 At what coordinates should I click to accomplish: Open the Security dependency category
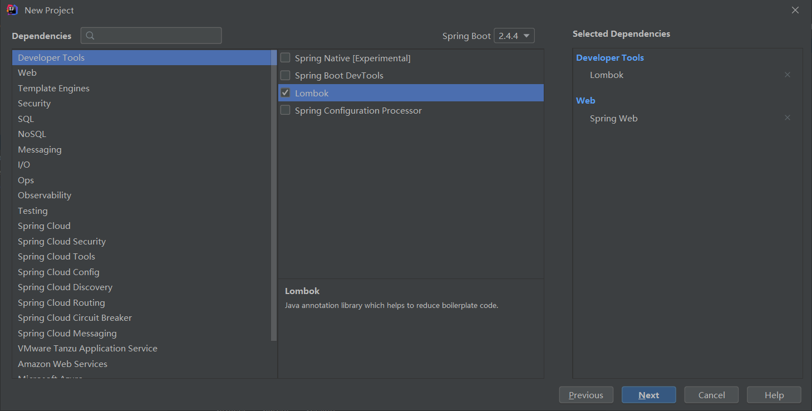pos(34,104)
